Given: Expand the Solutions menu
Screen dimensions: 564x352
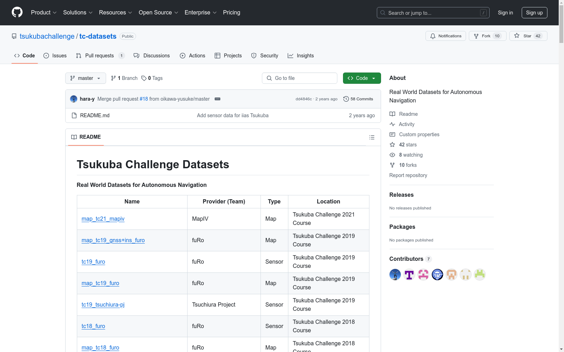Looking at the screenshot, I should click(78, 13).
